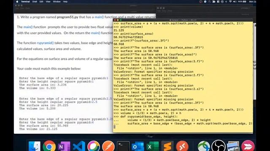Open Postman from the dock

[108, 146]
